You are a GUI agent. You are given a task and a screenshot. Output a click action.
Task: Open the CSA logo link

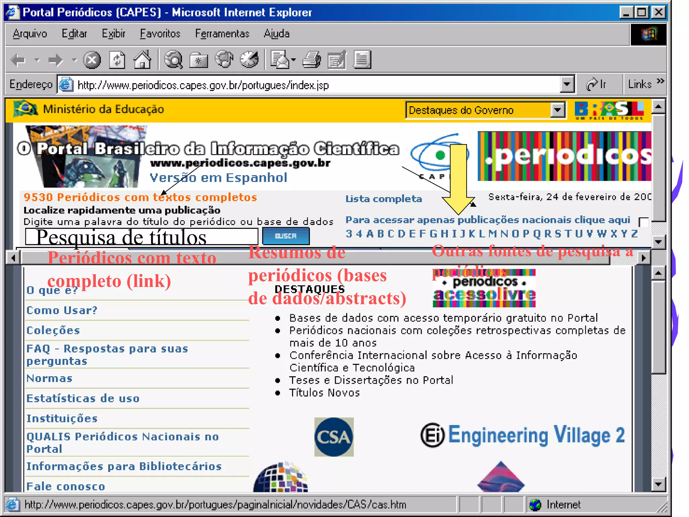click(x=334, y=437)
